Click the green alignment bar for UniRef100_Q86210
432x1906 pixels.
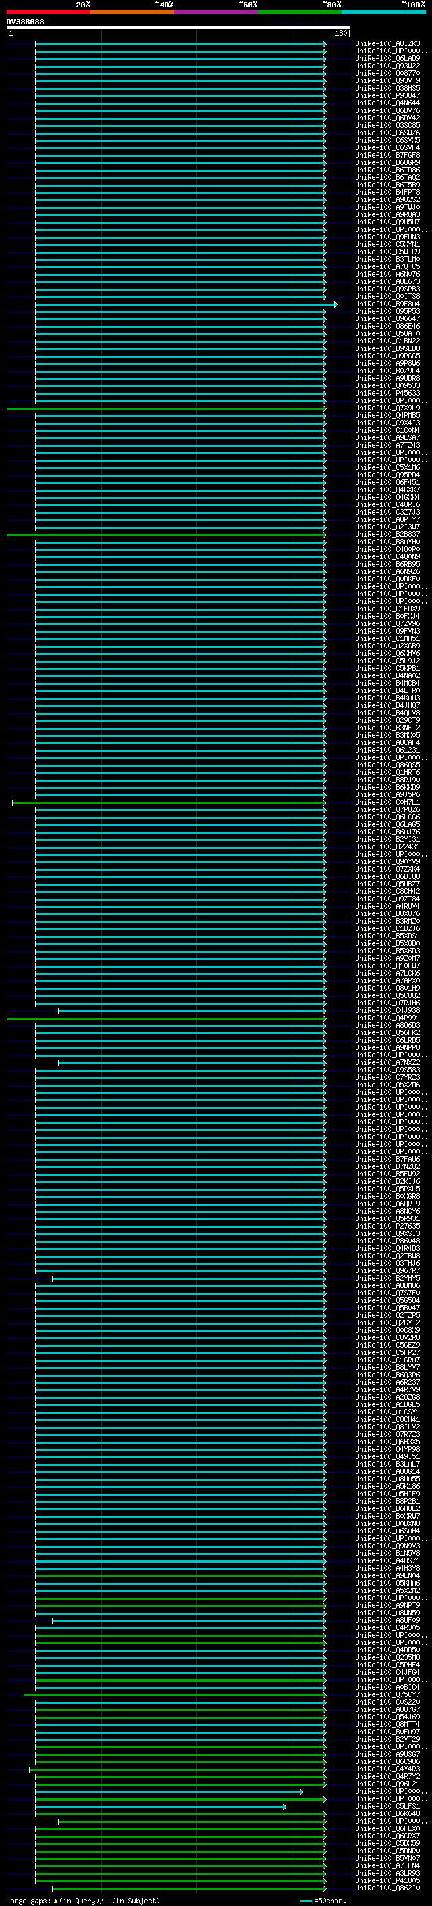click(189, 1888)
